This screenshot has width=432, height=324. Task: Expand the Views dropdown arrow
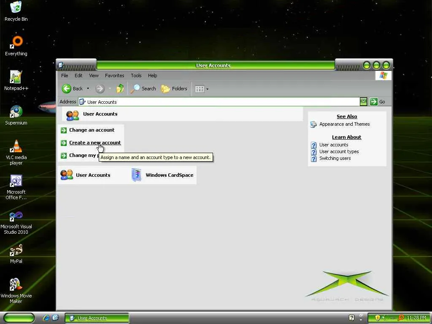207,89
